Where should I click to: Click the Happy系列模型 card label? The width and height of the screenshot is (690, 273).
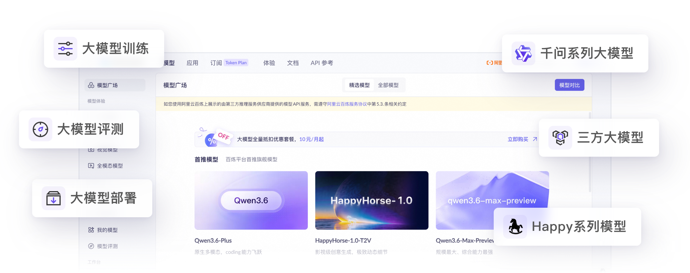pyautogui.click(x=579, y=227)
